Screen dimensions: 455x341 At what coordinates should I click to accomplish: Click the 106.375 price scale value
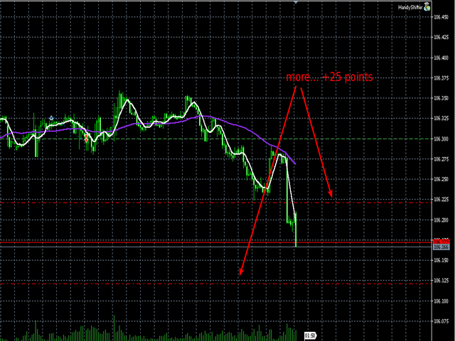click(441, 78)
